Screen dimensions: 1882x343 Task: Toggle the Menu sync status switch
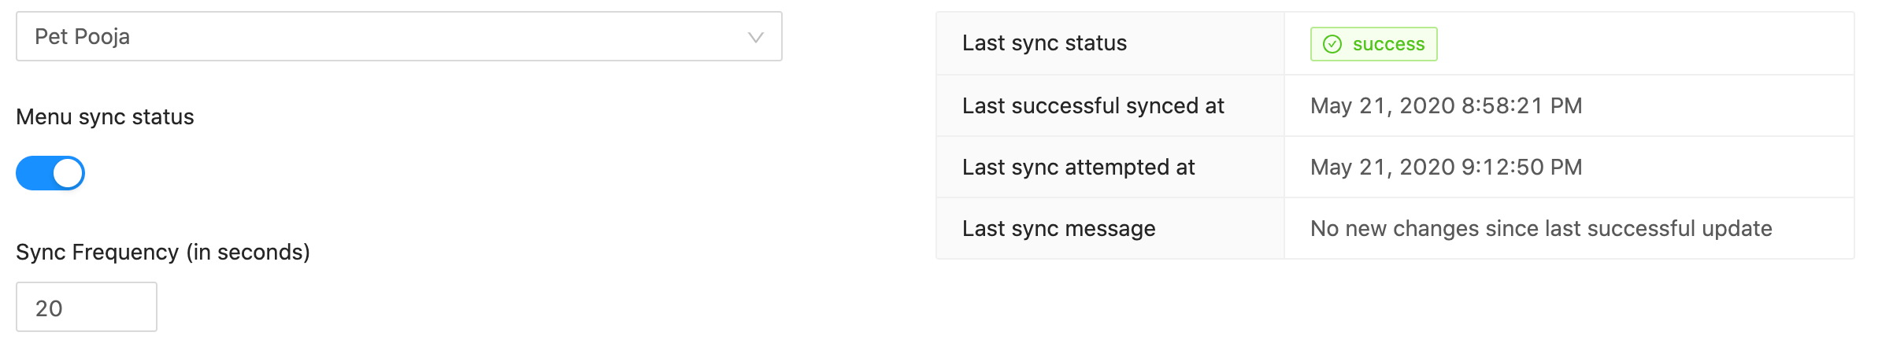pyautogui.click(x=50, y=173)
